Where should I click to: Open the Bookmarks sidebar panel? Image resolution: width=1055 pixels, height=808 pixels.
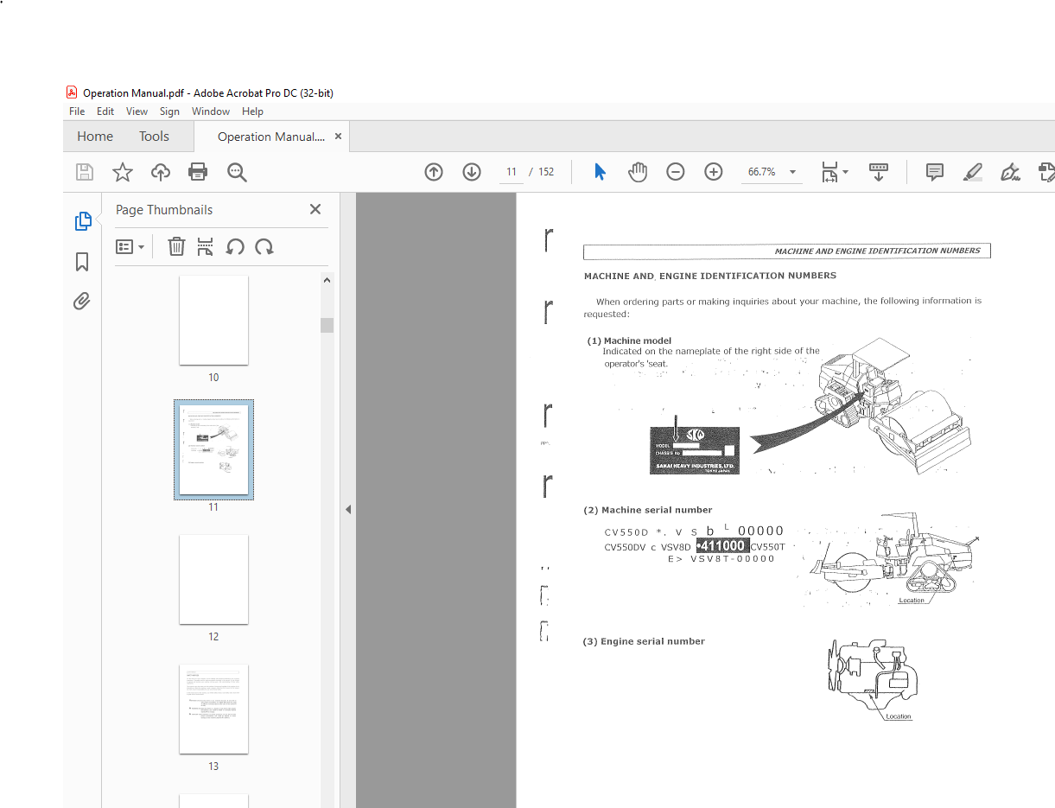point(83,262)
